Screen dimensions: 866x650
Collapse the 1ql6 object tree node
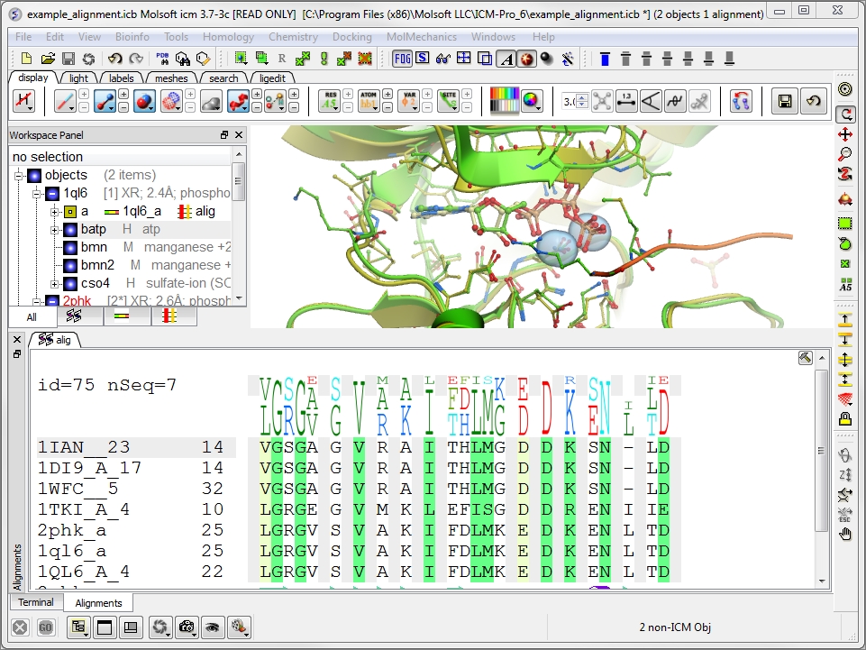[38, 193]
